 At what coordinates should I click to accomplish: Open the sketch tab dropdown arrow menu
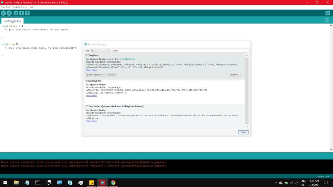point(327,20)
